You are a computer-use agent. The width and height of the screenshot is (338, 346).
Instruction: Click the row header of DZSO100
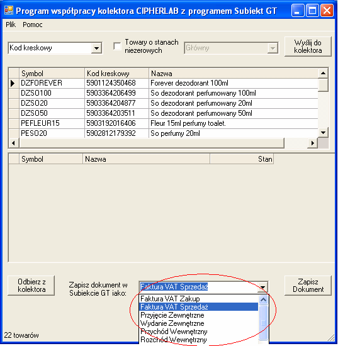(x=14, y=93)
